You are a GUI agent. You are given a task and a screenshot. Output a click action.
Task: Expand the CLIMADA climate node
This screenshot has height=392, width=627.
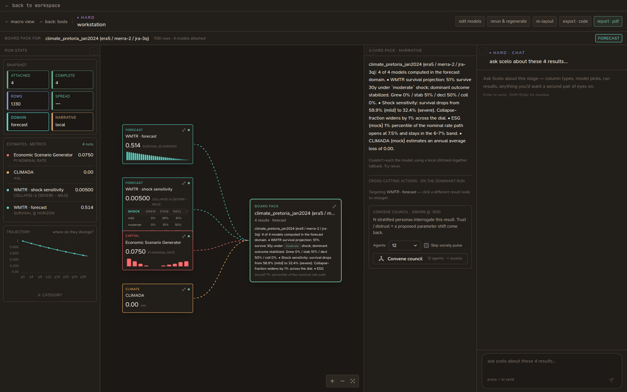click(x=184, y=289)
